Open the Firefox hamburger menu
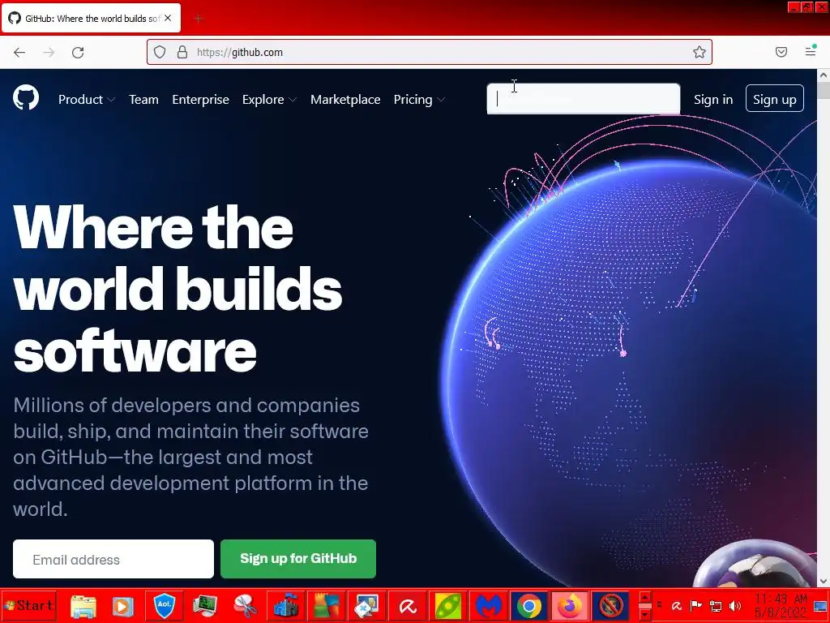830x623 pixels. (811, 51)
